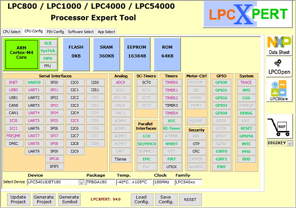The image size is (296, 208).
Task: Click the ROM 64KB memory block
Action: coord(167,54)
